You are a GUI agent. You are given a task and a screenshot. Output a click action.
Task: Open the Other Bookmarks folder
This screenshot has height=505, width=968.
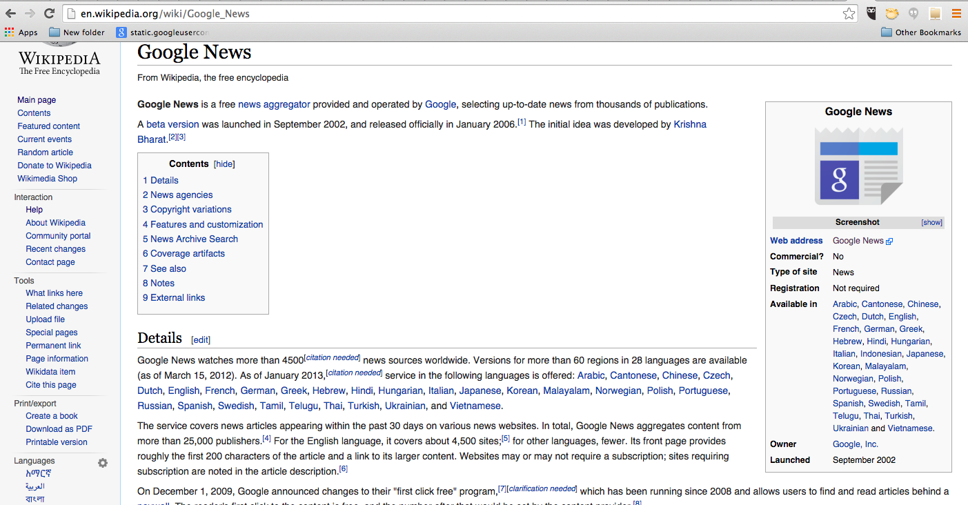pos(921,32)
